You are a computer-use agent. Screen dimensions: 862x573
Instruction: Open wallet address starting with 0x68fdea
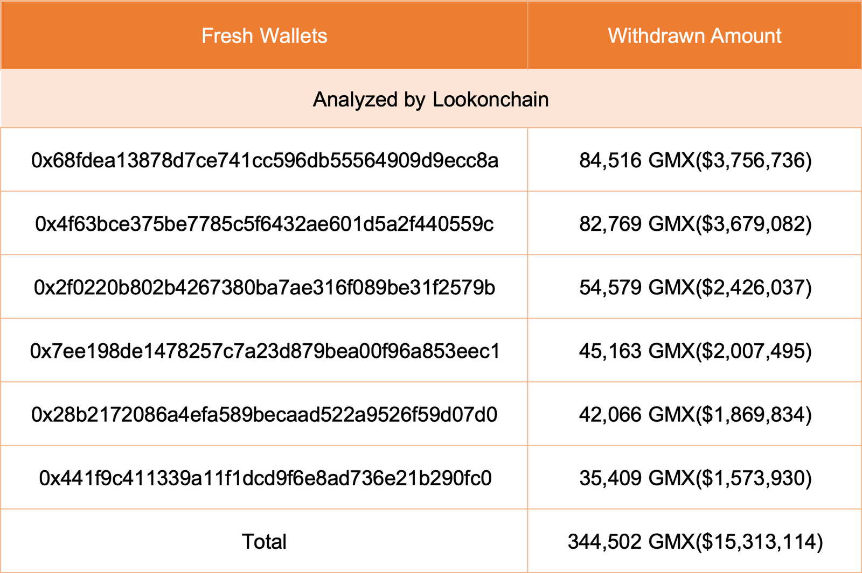click(265, 160)
